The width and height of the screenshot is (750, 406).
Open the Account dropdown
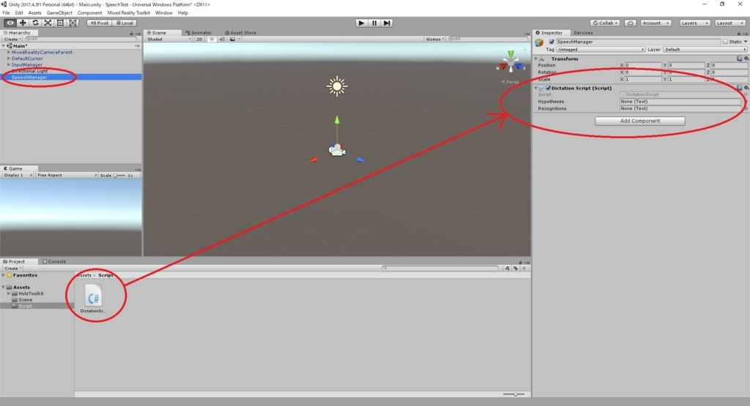[656, 23]
